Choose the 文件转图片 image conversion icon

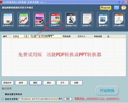pos(39,20)
